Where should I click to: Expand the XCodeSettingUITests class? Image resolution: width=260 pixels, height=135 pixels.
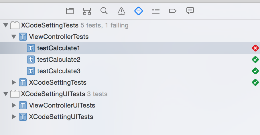[13, 117]
